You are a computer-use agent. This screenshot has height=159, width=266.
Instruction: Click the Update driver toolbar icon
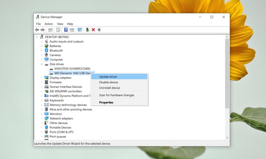coord(88,30)
